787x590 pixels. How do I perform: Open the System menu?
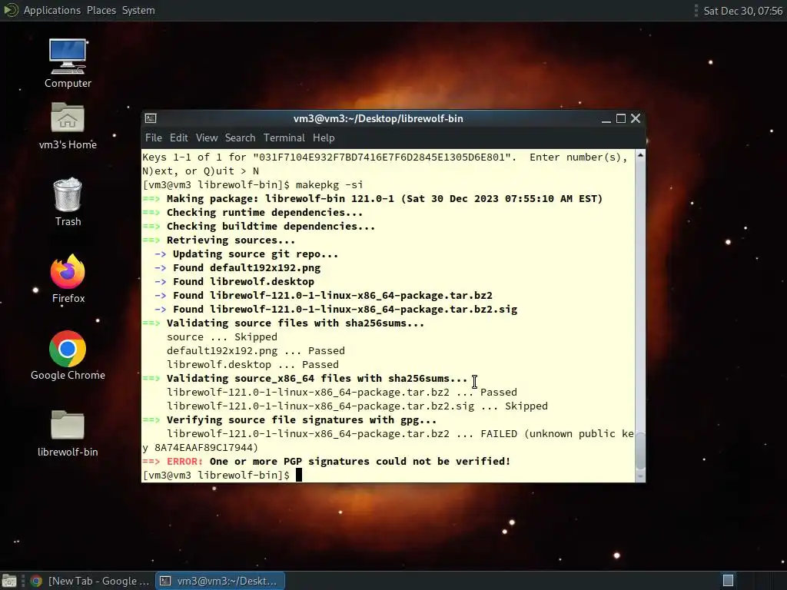click(x=138, y=11)
